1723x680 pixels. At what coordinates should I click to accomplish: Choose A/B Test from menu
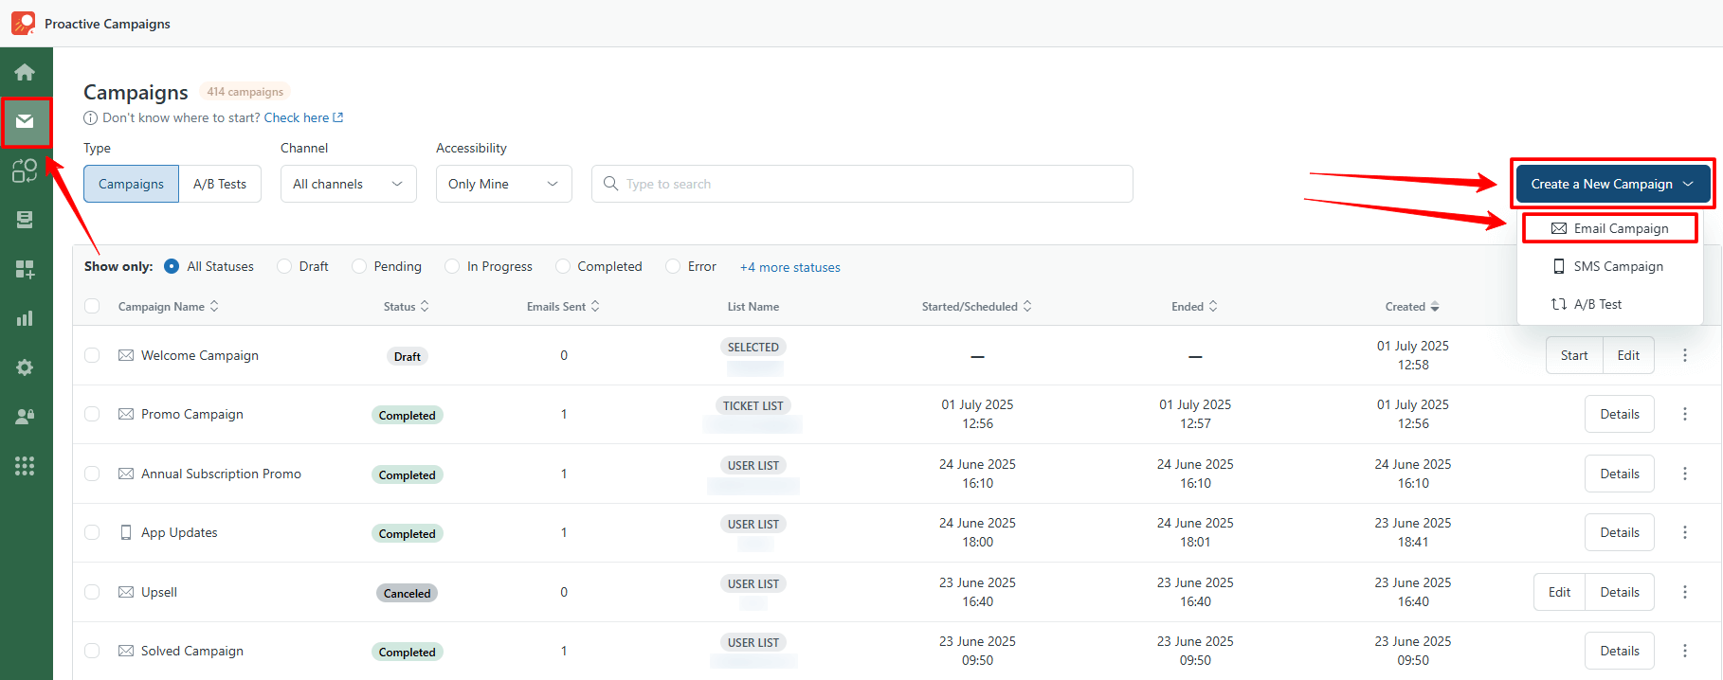click(1609, 304)
